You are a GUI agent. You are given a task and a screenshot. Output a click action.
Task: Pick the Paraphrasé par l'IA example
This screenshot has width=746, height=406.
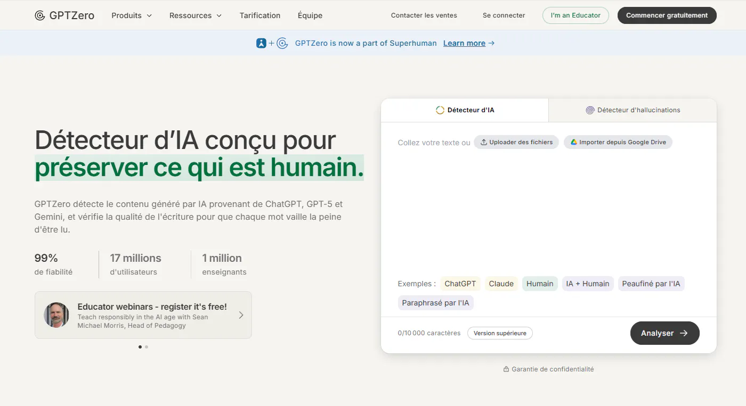pos(436,303)
